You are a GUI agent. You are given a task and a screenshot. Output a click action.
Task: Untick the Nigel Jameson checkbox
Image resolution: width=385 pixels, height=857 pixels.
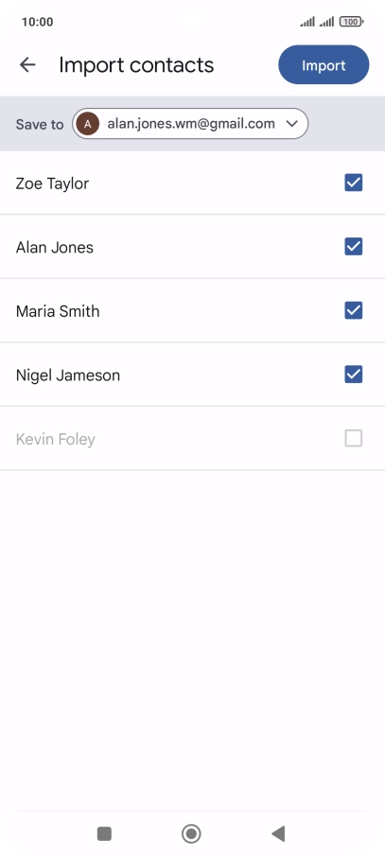pyautogui.click(x=353, y=375)
